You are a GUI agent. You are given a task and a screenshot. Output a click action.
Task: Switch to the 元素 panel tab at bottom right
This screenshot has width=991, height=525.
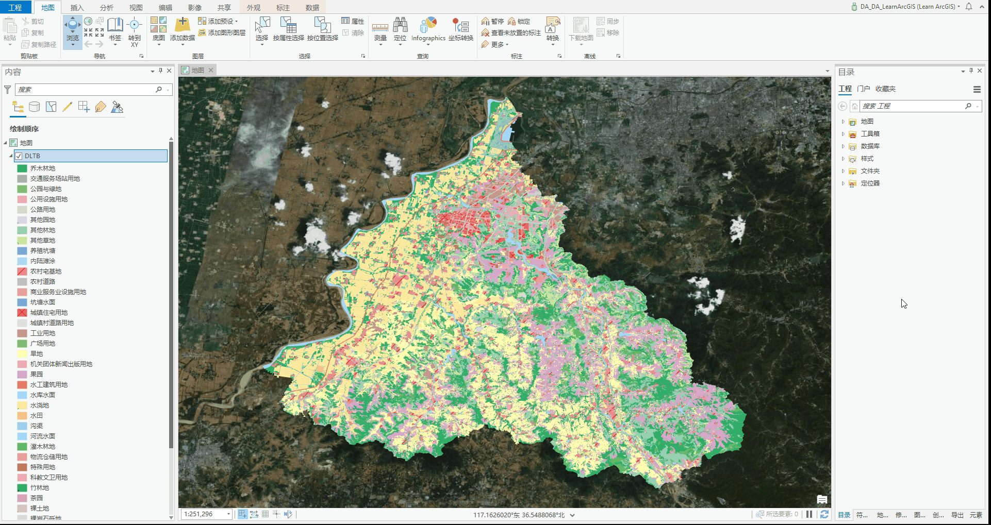[977, 514]
